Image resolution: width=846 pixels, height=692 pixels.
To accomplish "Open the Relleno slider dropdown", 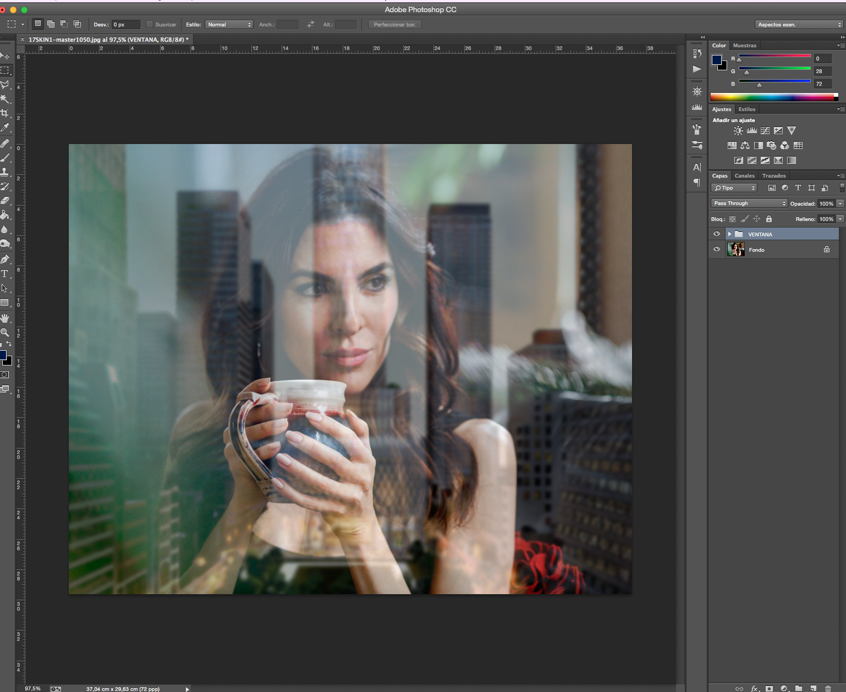I will point(840,219).
